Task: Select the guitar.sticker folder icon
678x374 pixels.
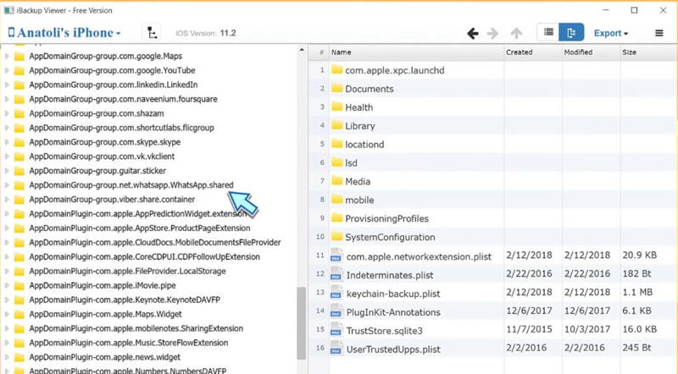Action: pyautogui.click(x=19, y=171)
